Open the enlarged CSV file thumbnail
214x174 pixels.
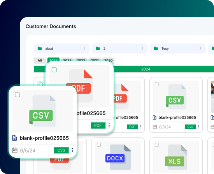(x=42, y=111)
